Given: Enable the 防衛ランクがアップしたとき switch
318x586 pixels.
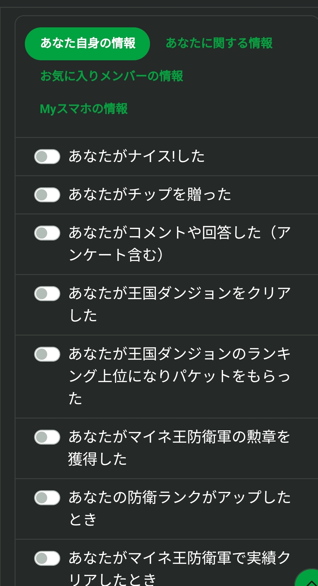Looking at the screenshot, I should click(47, 498).
